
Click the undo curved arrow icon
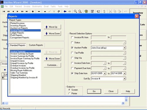[126, 11]
